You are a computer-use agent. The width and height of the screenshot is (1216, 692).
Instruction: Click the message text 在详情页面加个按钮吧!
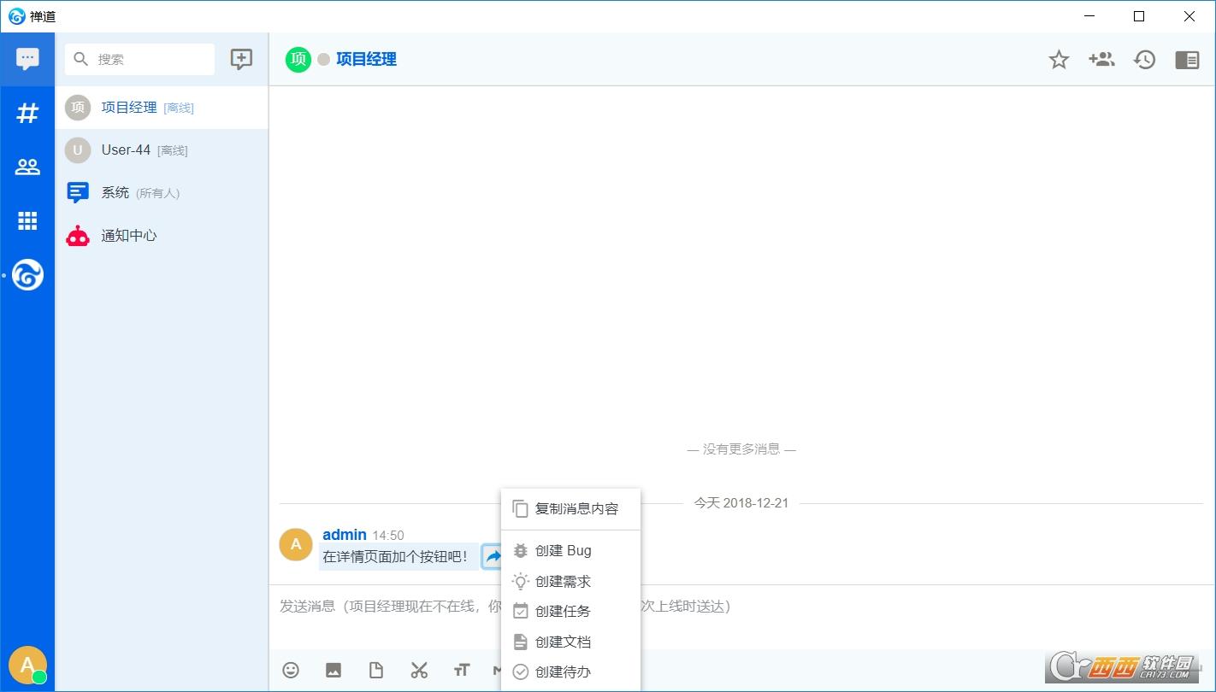397,557
